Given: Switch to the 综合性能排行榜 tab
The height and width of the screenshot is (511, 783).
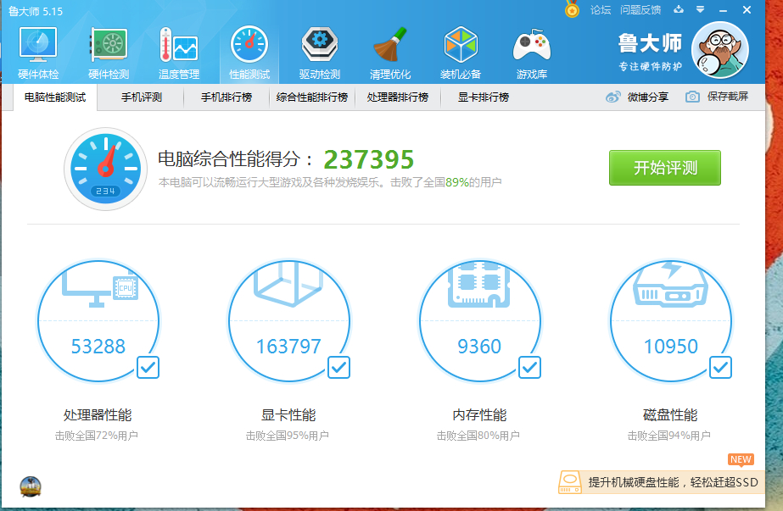Looking at the screenshot, I should coord(312,97).
